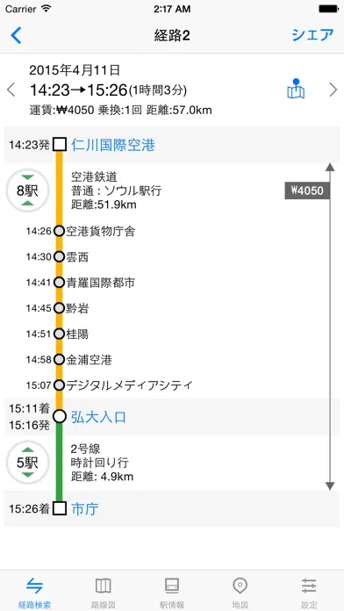Tap the ₩4050 fare label
The image size is (344, 611).
coord(307,190)
